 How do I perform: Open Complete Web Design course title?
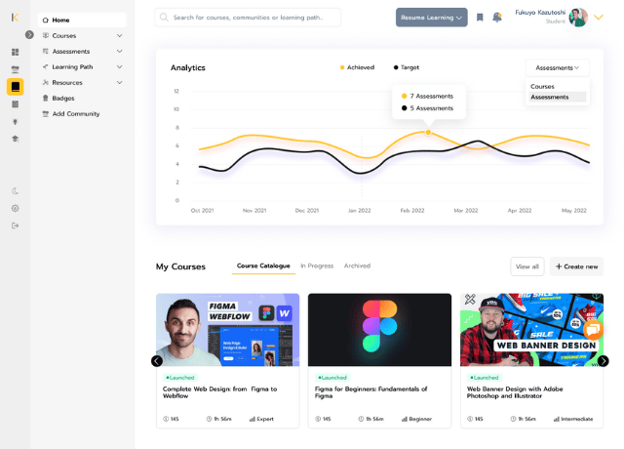(219, 392)
